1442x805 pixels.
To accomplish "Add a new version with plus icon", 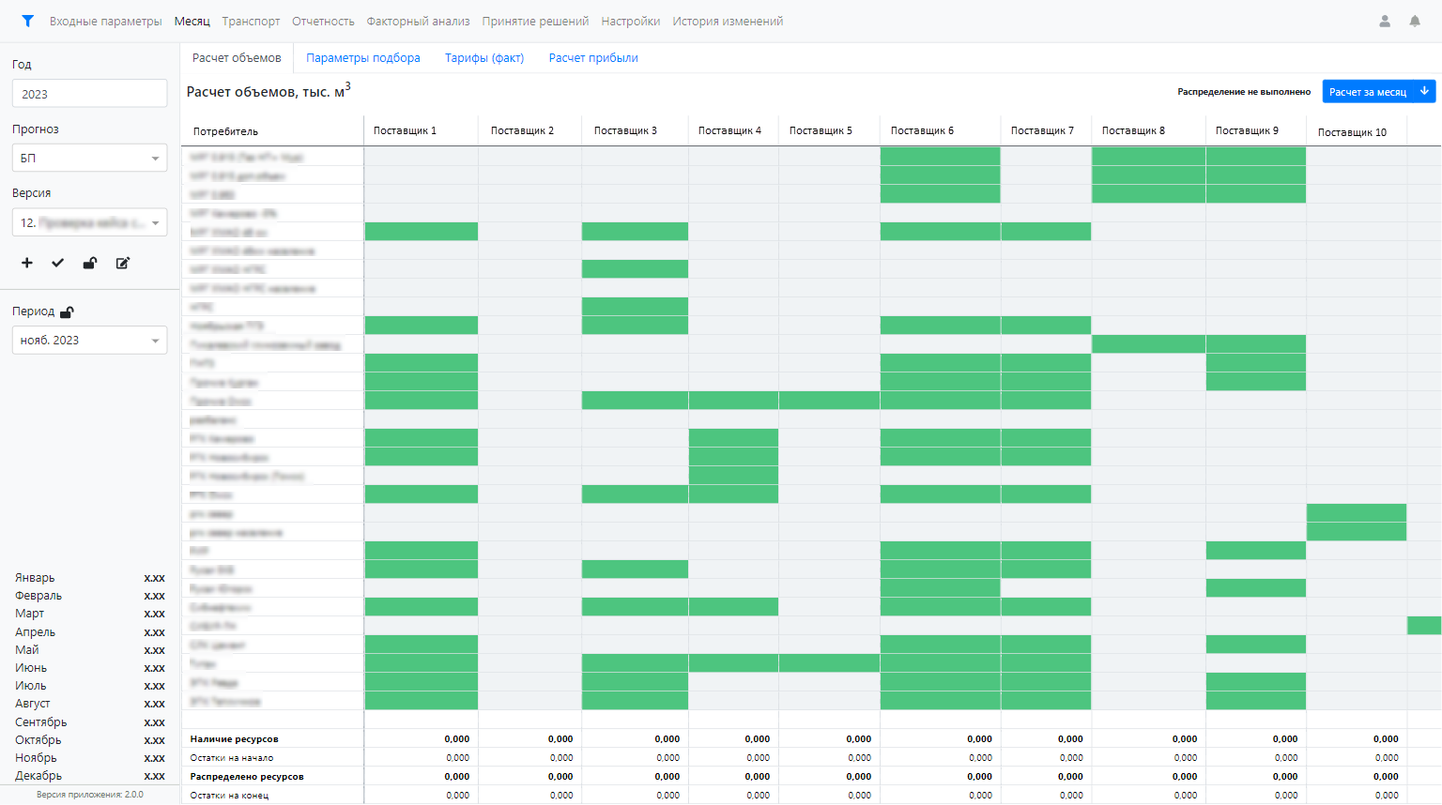I will [x=27, y=263].
